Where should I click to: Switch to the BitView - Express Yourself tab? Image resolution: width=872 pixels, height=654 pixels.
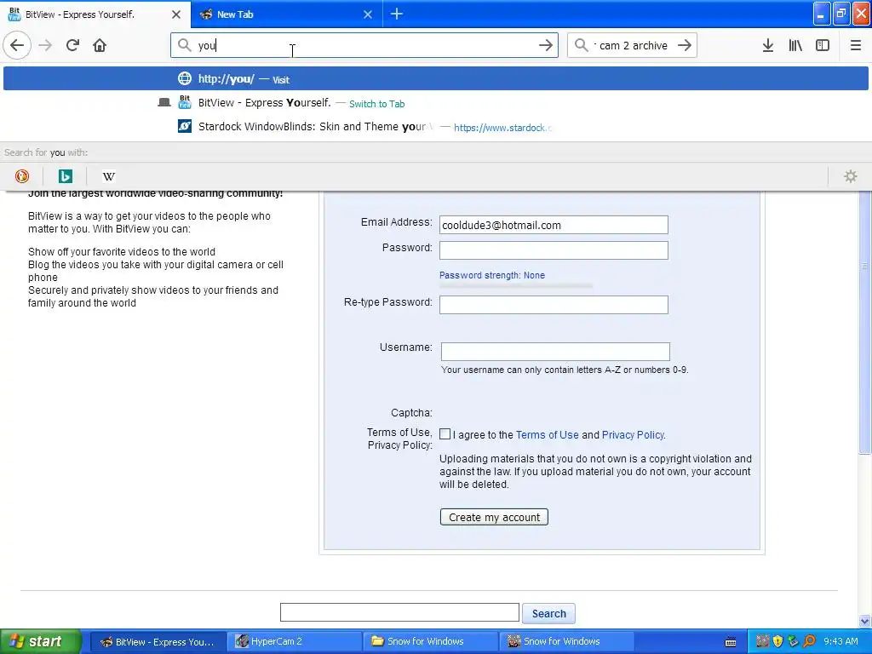pos(95,14)
